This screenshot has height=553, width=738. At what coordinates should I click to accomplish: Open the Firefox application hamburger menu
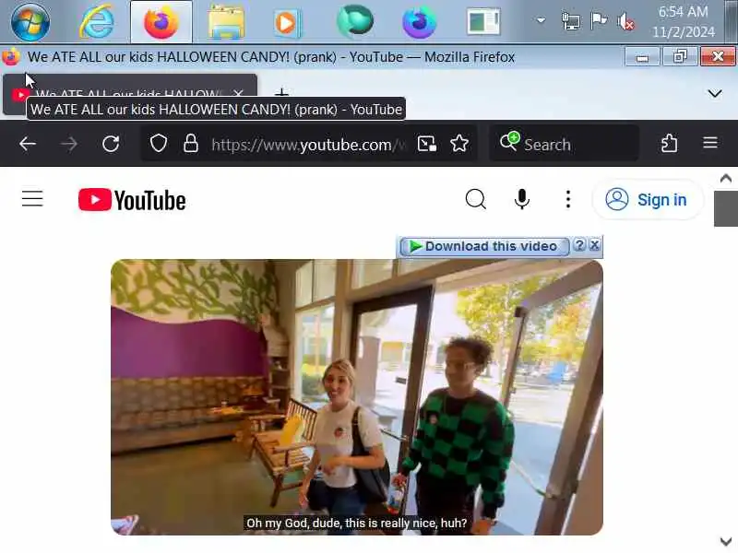[710, 143]
